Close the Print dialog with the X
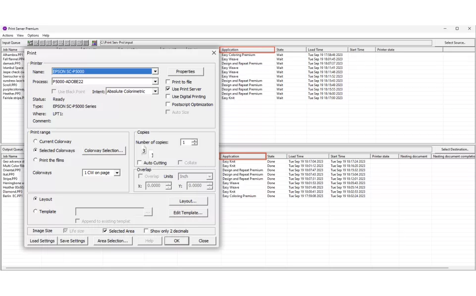This screenshot has height=296, width=476. [x=214, y=53]
